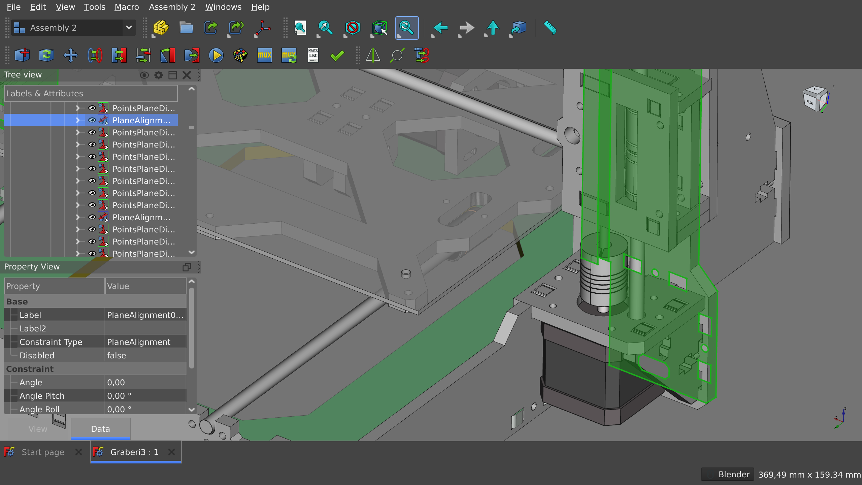Open the Assembly 2 workbench dropdown
862x485 pixels.
(x=73, y=28)
